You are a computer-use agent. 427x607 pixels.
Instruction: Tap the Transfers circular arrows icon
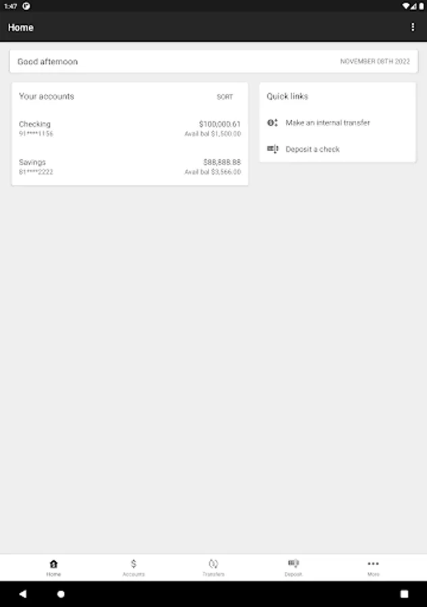coord(213,564)
